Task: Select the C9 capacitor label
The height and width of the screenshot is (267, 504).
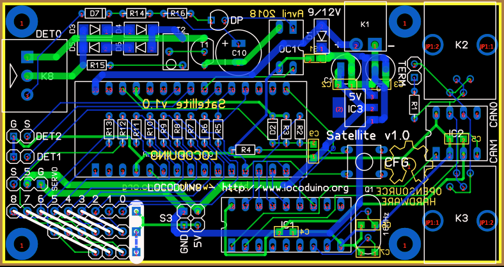Action: click(x=314, y=133)
